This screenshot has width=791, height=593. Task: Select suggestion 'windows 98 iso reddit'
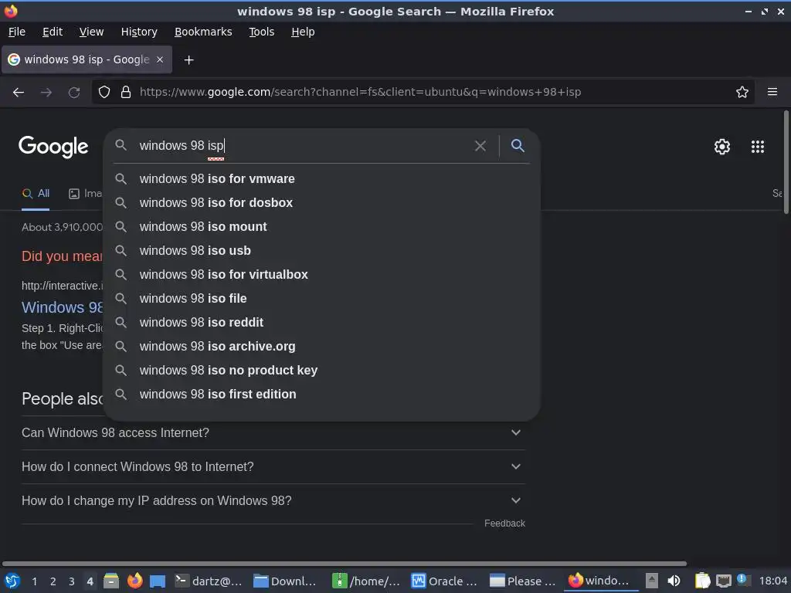click(x=321, y=322)
